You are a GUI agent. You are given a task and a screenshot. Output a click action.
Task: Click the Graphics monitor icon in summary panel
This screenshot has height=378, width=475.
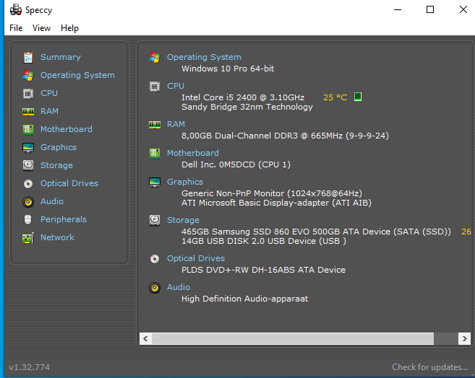click(155, 183)
